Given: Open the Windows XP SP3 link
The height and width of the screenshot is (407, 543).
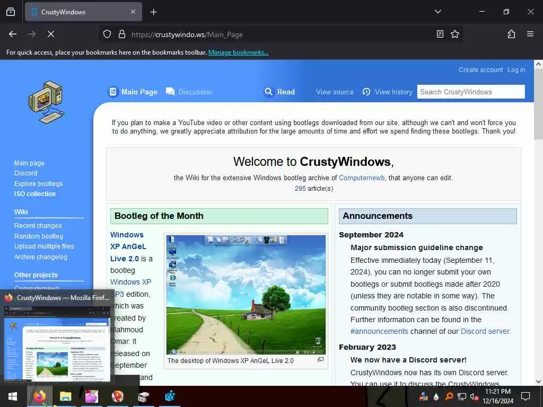Looking at the screenshot, I should [x=130, y=288].
